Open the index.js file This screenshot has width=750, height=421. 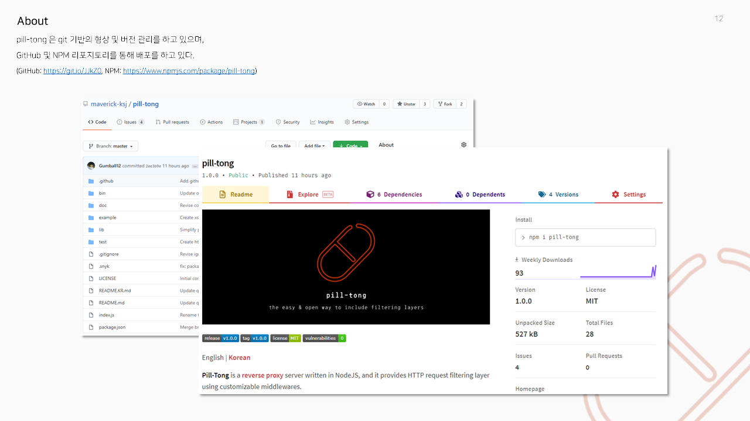(106, 315)
